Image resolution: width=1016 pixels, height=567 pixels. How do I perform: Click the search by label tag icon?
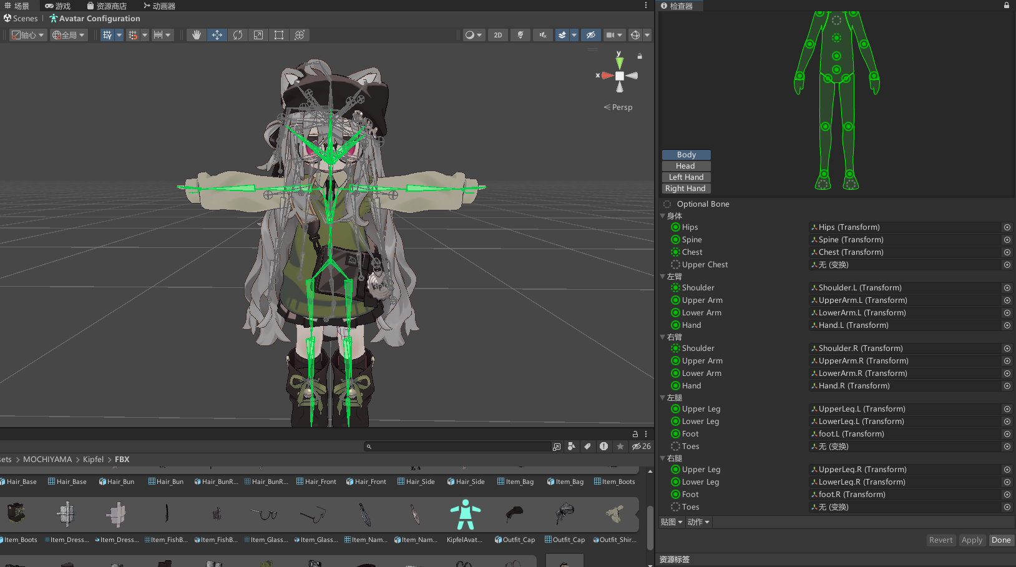tap(587, 446)
